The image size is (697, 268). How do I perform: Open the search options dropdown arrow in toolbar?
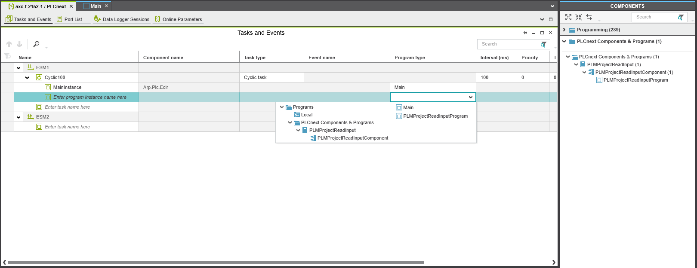(46, 48)
